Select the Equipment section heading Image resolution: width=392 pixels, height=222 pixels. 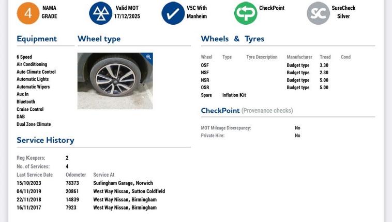tap(37, 39)
